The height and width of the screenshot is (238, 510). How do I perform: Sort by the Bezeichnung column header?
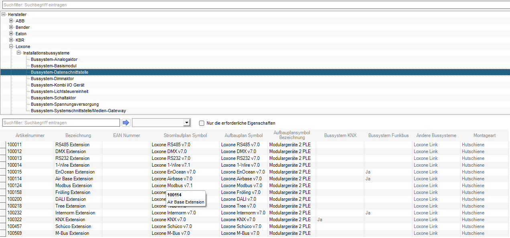(x=78, y=135)
